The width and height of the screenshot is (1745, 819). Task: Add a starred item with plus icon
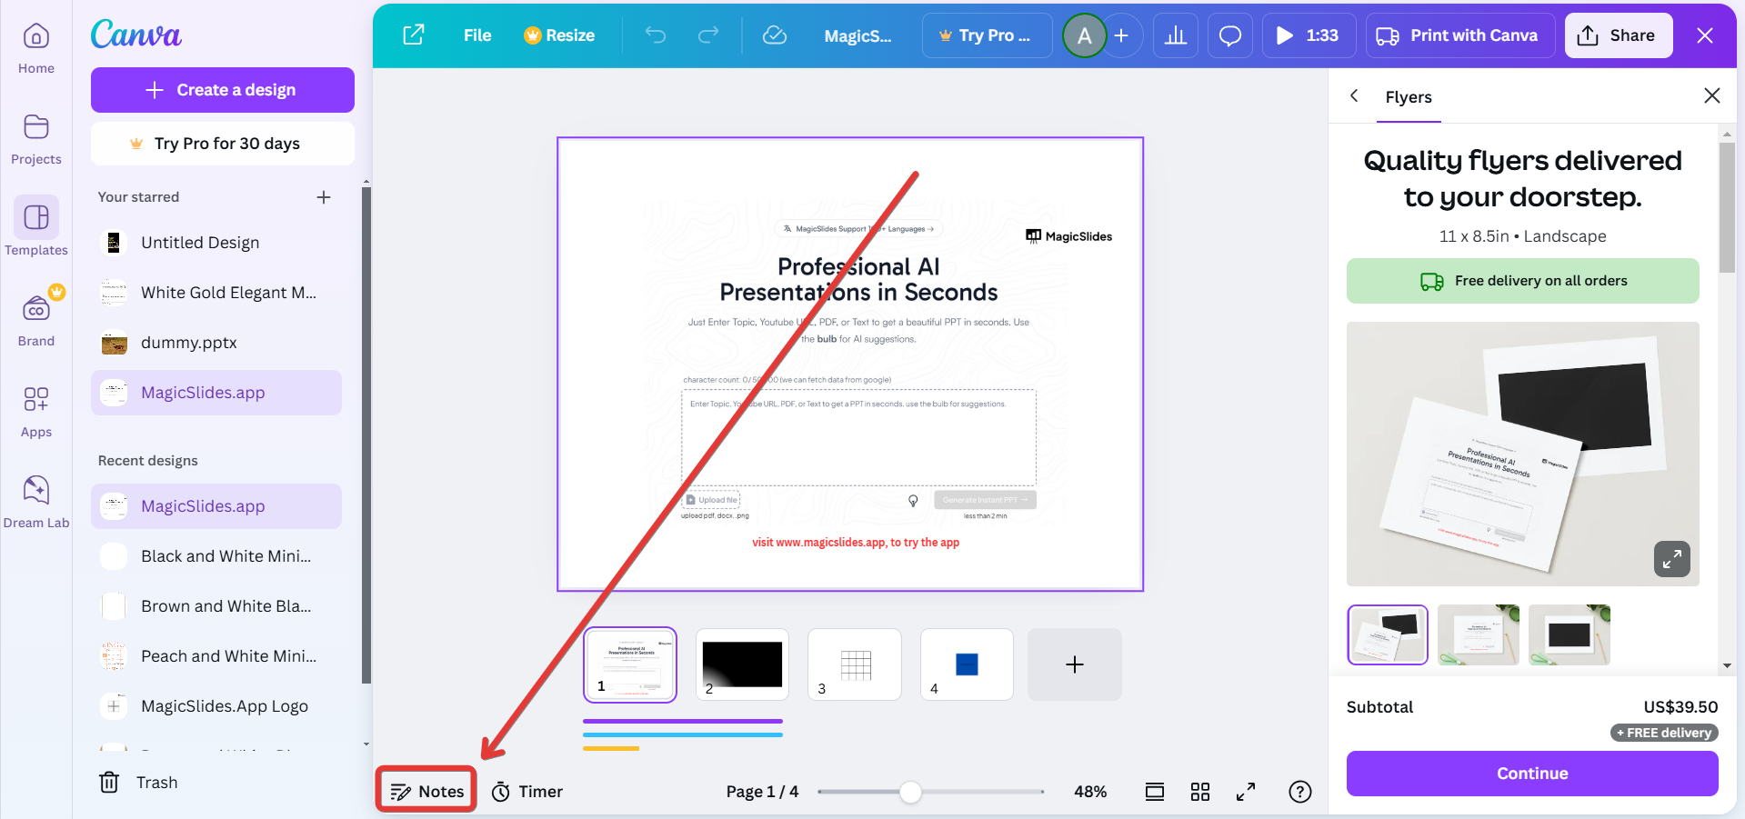click(324, 197)
